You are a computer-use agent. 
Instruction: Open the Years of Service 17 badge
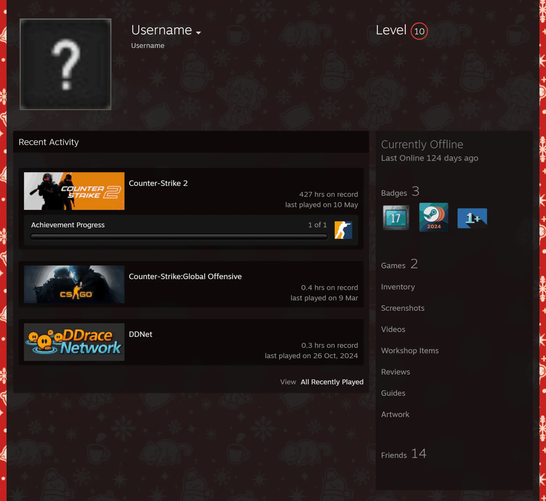[x=396, y=218]
